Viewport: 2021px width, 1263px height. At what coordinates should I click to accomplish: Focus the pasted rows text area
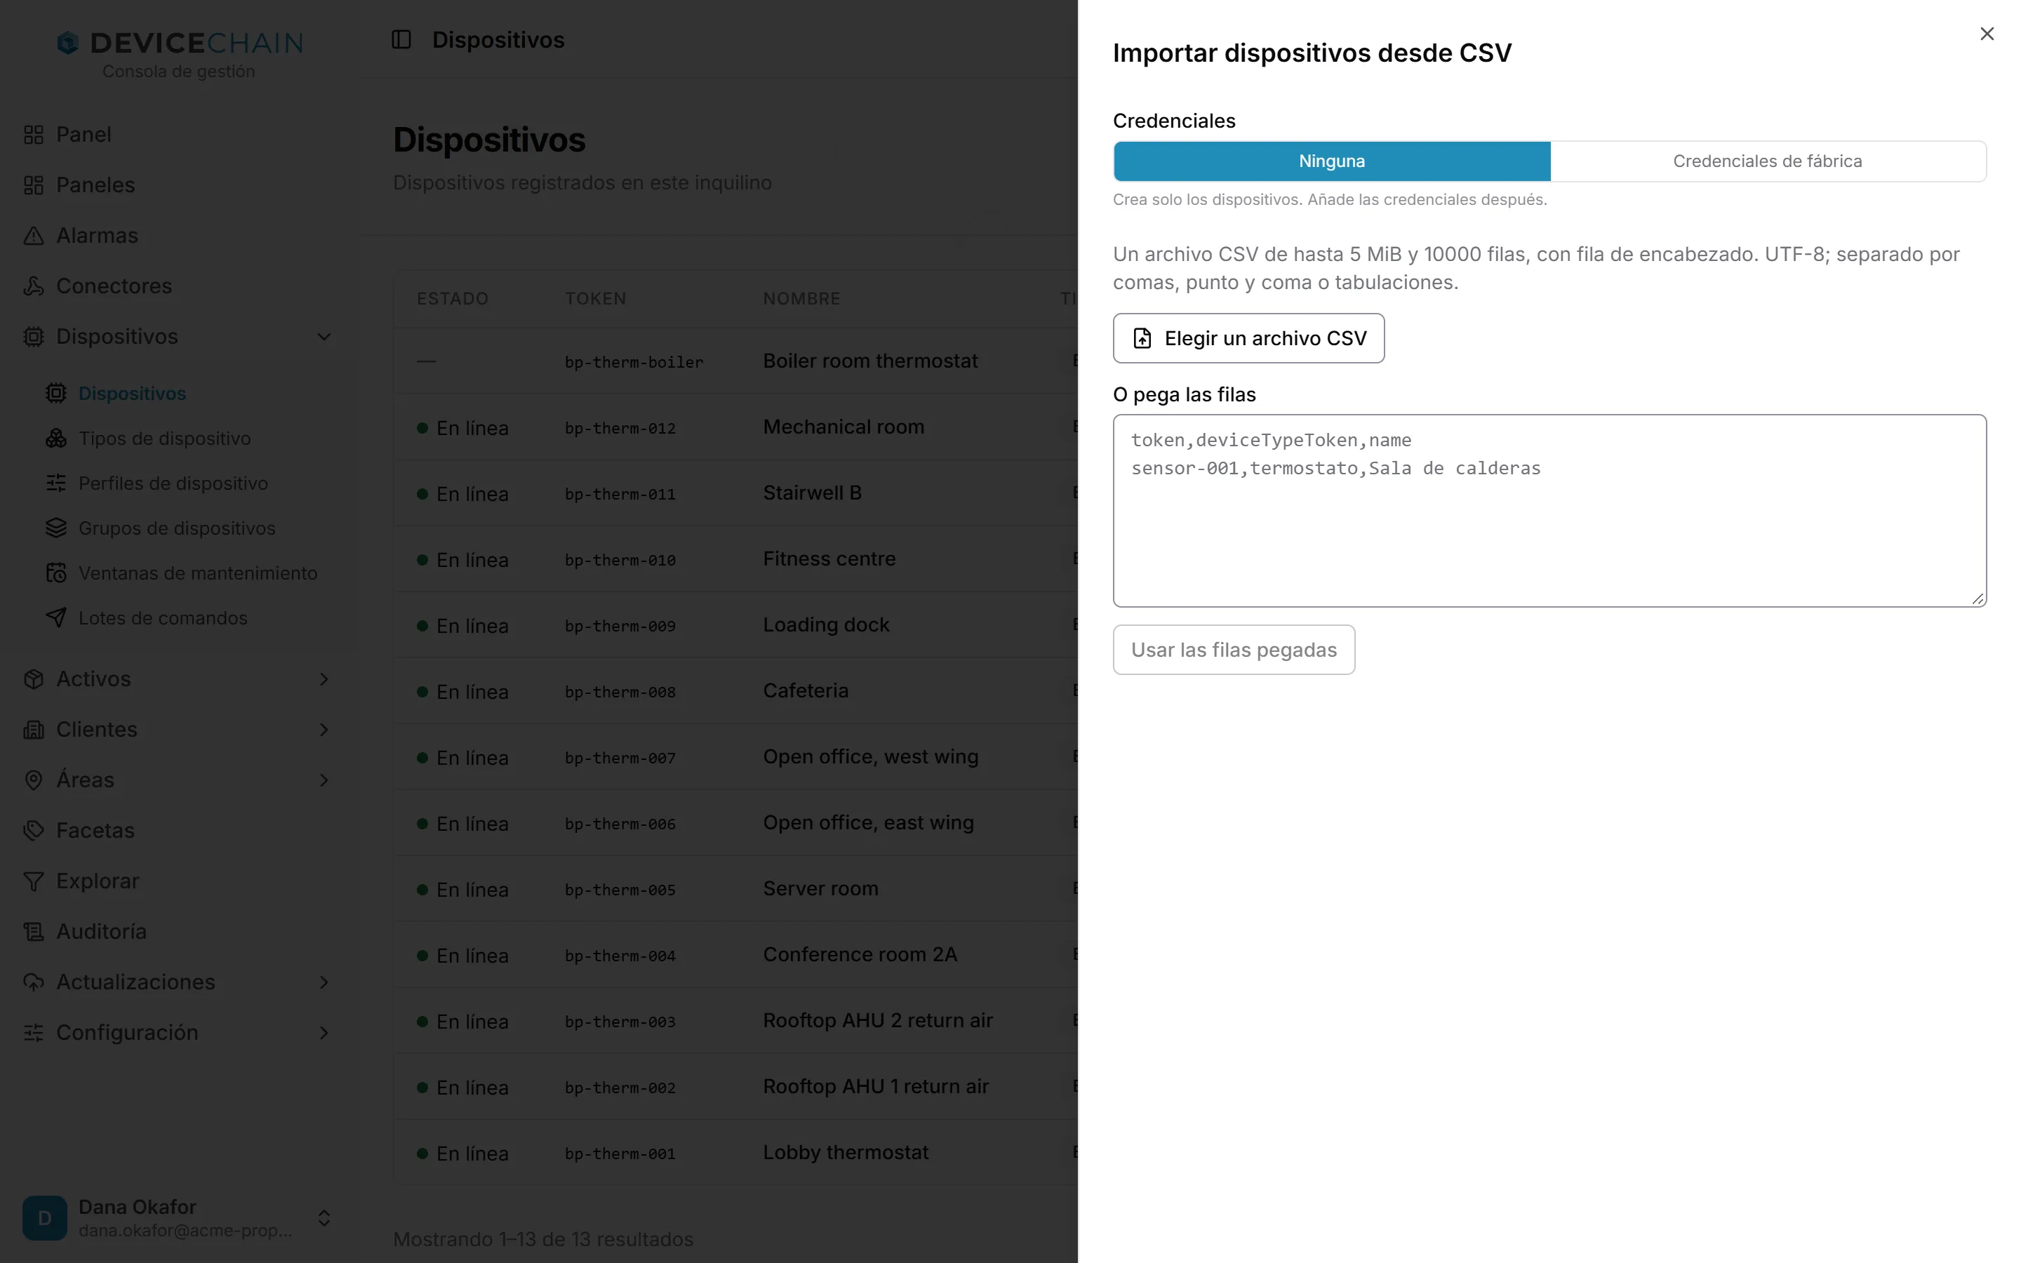[x=1549, y=510]
